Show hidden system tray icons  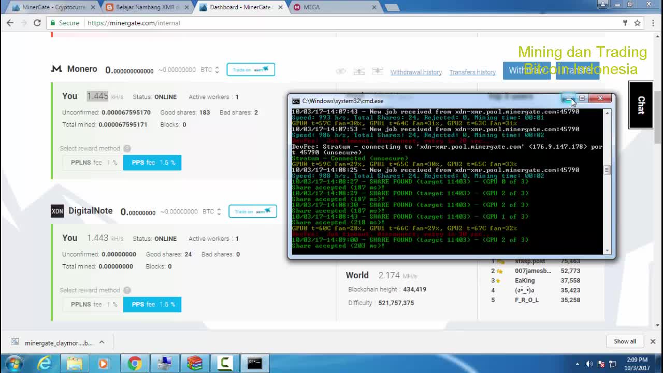578,364
